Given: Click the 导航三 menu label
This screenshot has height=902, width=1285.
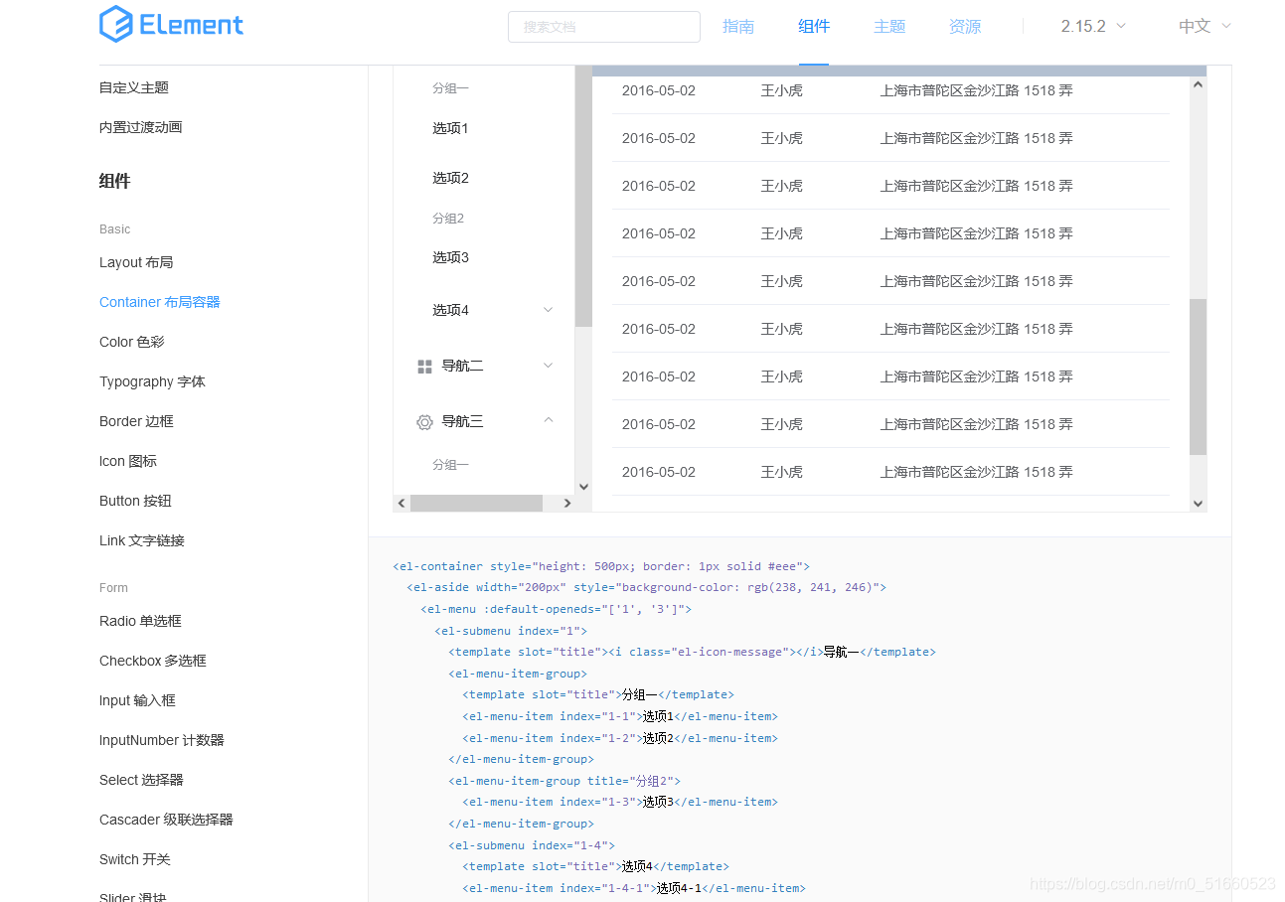Looking at the screenshot, I should [462, 421].
